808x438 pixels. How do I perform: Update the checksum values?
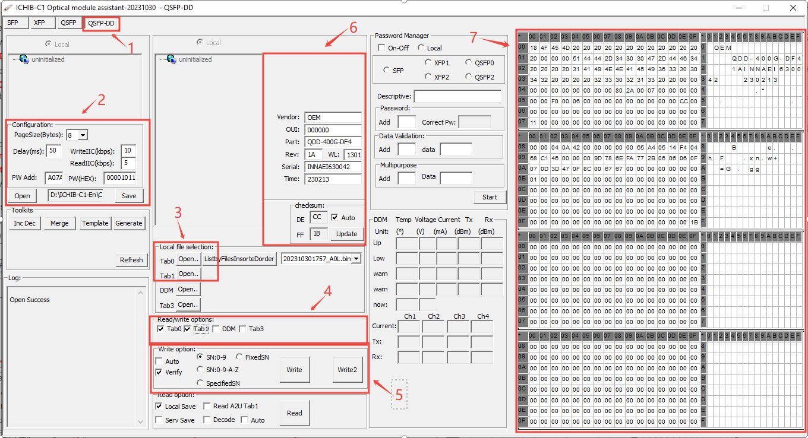[346, 234]
